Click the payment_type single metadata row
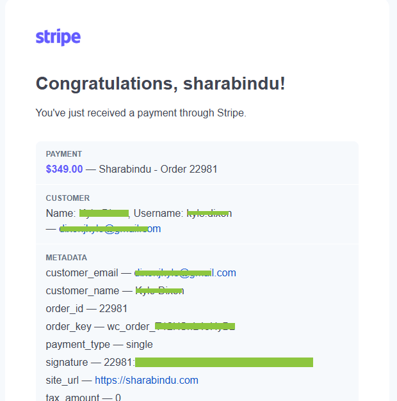This screenshot has height=401, width=397. (99, 345)
